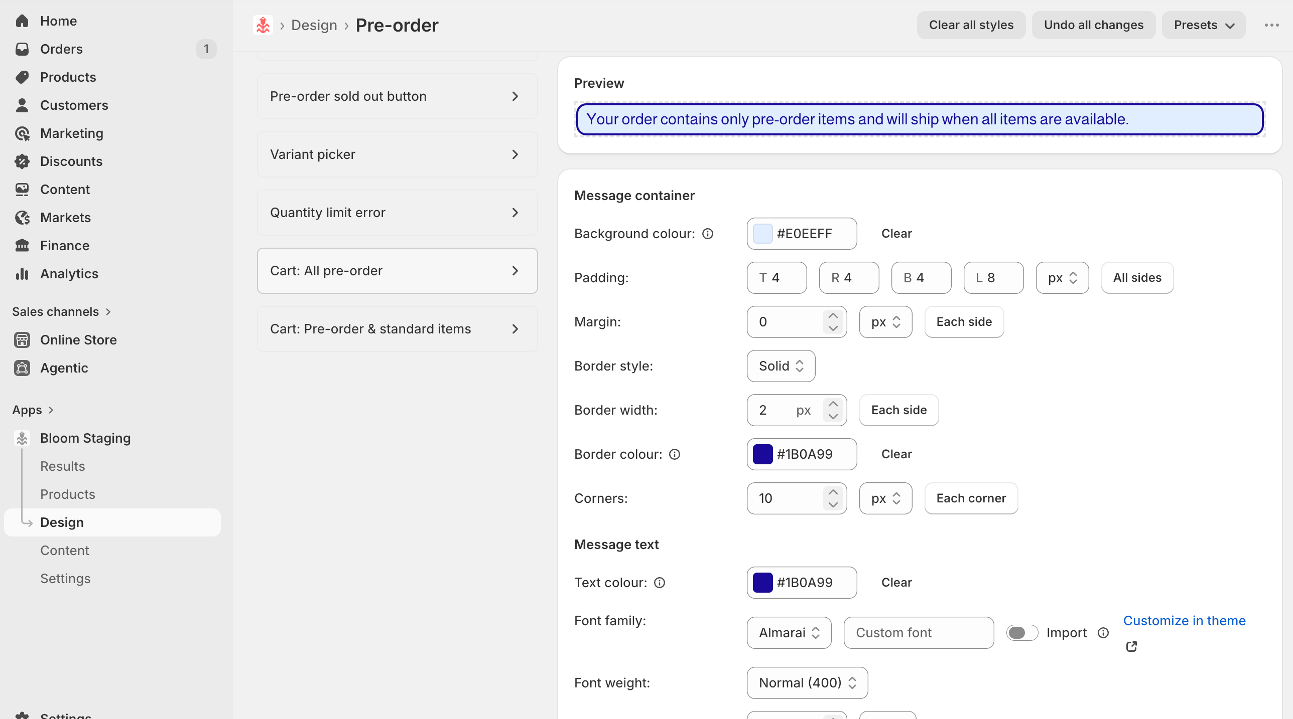This screenshot has width=1293, height=719.
Task: Click the Marketing target icon
Action: pos(22,133)
